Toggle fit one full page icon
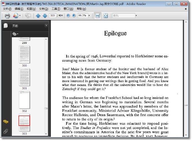The image size is (192, 141). click(106, 16)
